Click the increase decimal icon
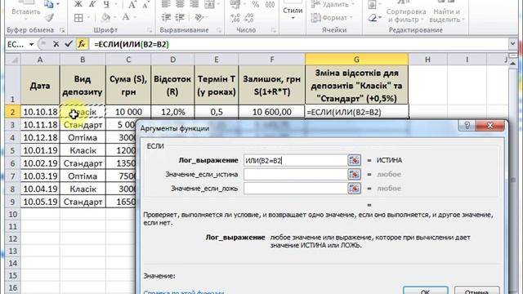Image resolution: width=523 pixels, height=294 pixels. 235,18
